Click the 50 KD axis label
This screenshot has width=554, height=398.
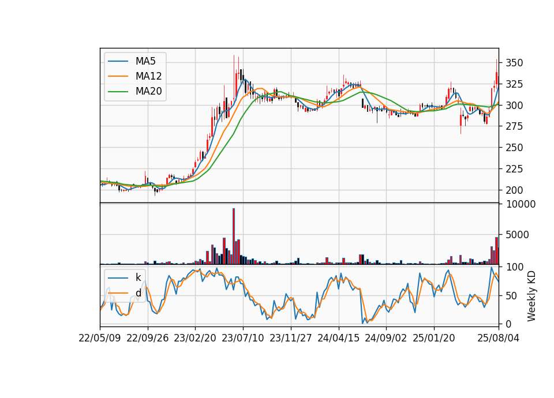coord(511,295)
